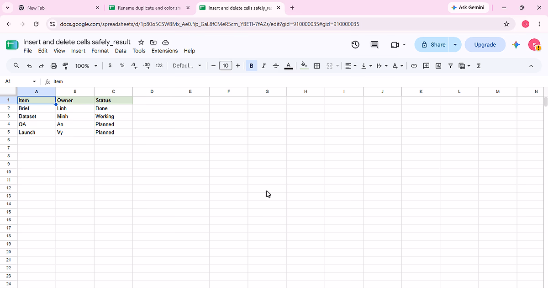This screenshot has width=548, height=288.
Task: Decrease font size with minus button
Action: point(213,66)
